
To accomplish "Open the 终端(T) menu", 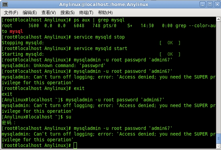I will (86, 13).
